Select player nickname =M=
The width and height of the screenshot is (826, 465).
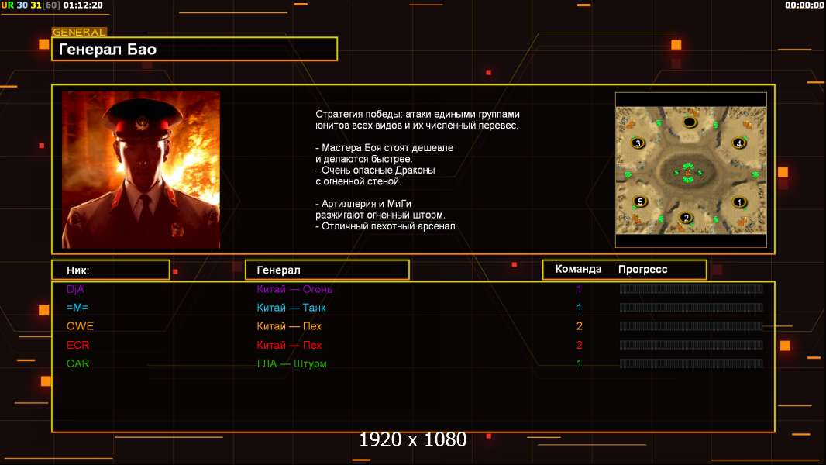point(77,308)
